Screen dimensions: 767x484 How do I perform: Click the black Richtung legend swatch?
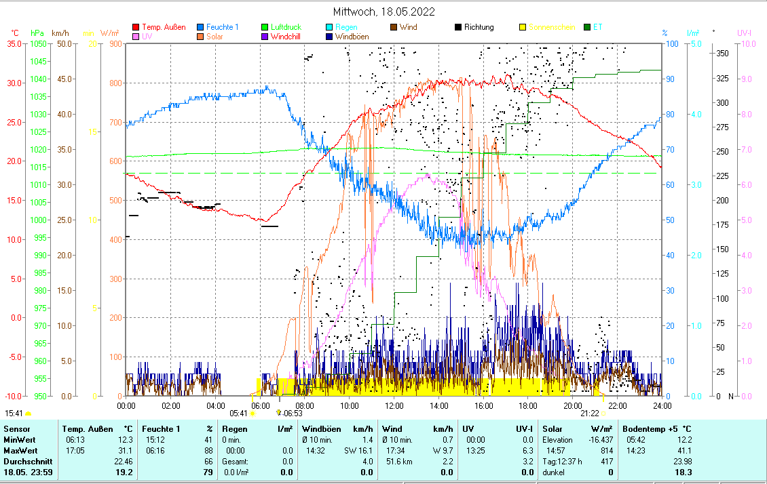tap(458, 28)
